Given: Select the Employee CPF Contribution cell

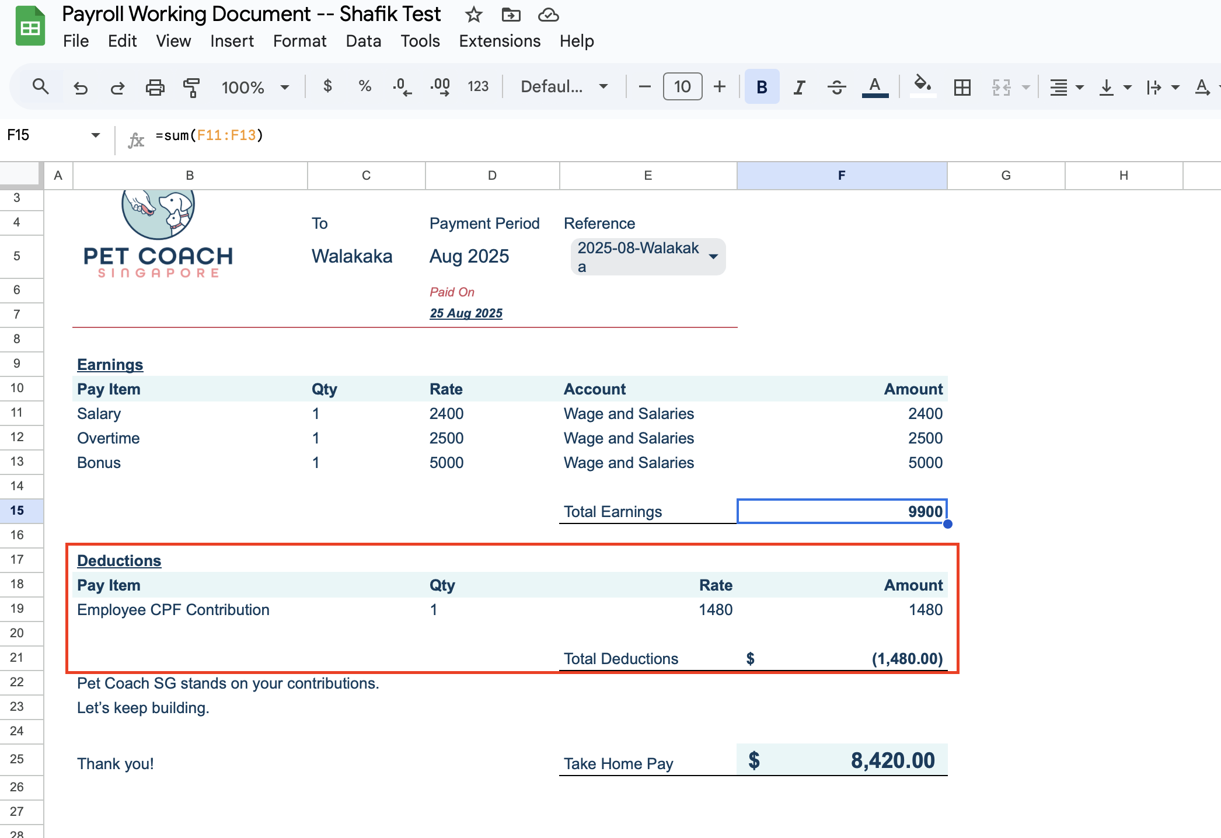Looking at the screenshot, I should [173, 610].
